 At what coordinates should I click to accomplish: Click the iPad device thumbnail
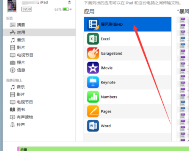[12, 6]
